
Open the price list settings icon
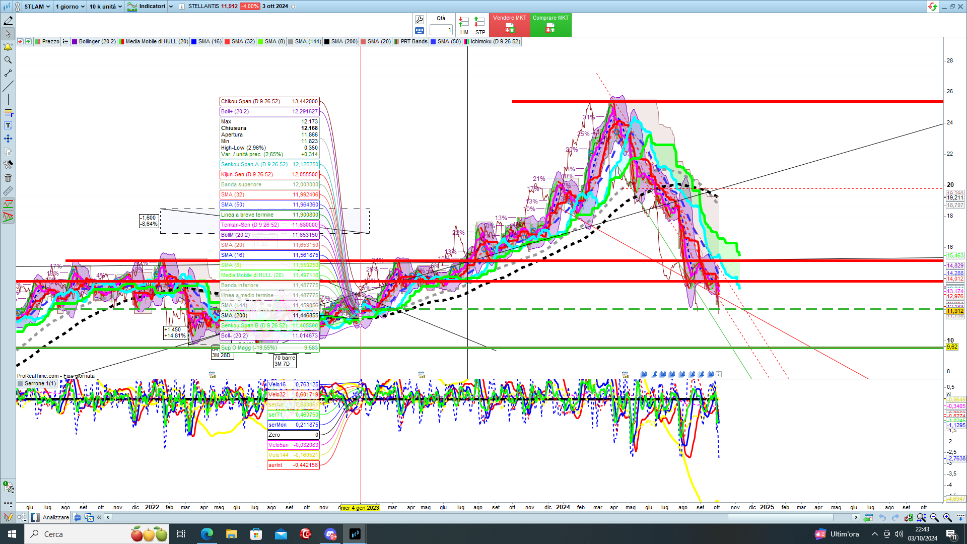click(x=65, y=42)
